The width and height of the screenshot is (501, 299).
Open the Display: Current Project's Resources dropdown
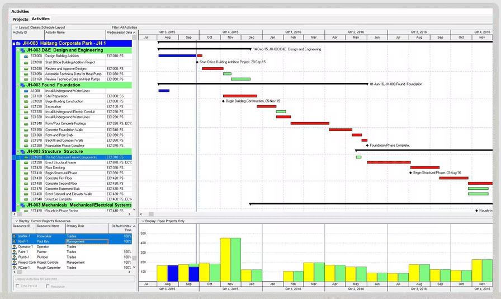[x=17, y=221]
